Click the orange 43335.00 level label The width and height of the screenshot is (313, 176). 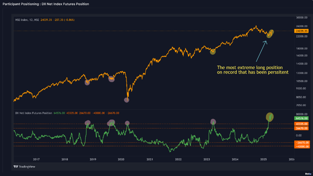pos(302,124)
